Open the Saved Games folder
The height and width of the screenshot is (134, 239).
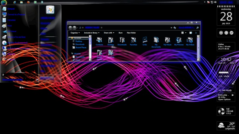tap(99, 55)
